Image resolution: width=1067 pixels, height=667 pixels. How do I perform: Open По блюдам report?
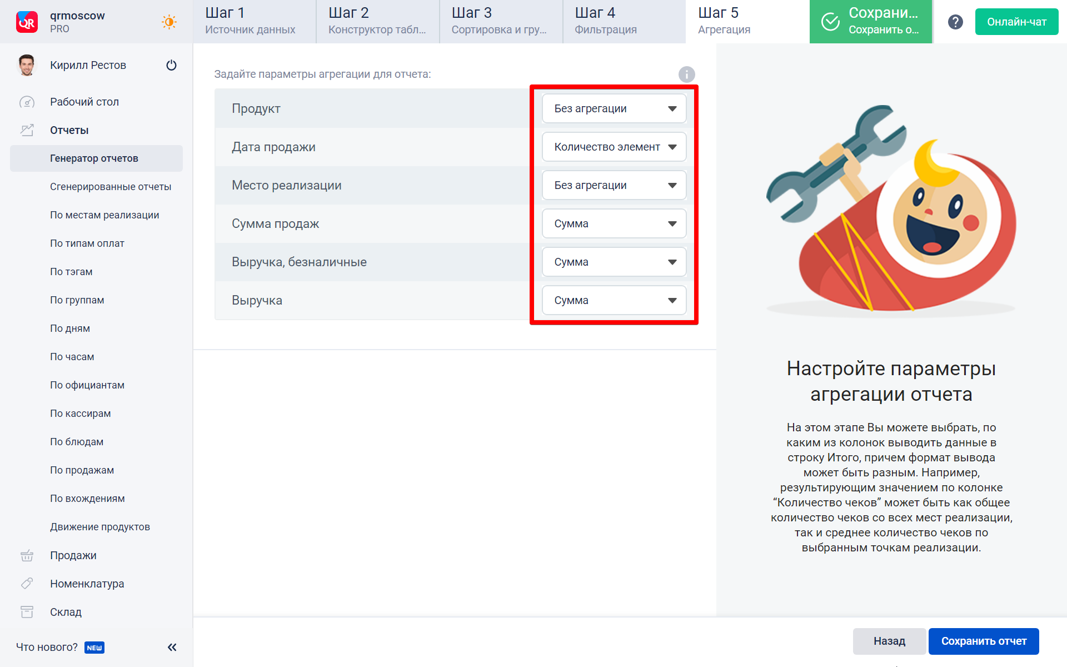pos(77,442)
